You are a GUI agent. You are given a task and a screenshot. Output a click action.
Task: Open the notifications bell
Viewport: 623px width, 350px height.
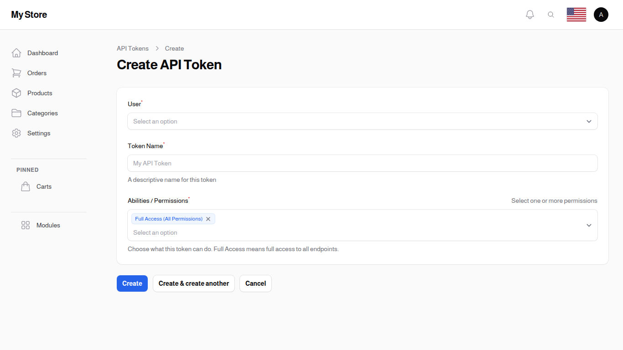pyautogui.click(x=530, y=14)
